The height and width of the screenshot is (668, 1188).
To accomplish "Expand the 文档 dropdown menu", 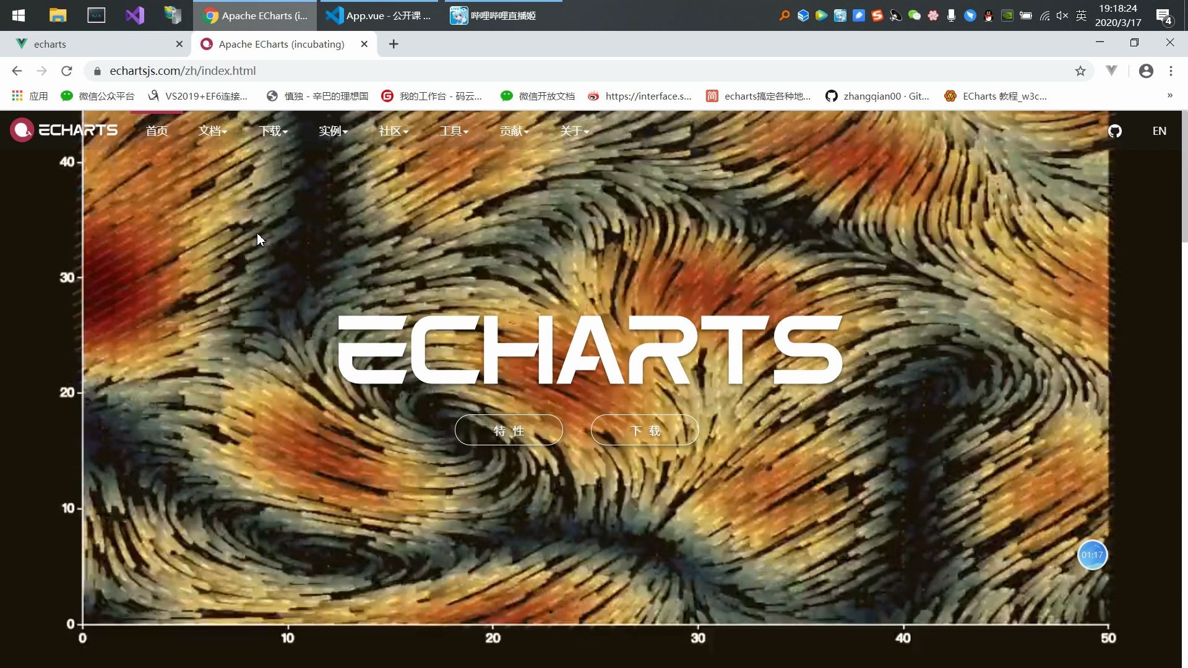I will [x=212, y=131].
